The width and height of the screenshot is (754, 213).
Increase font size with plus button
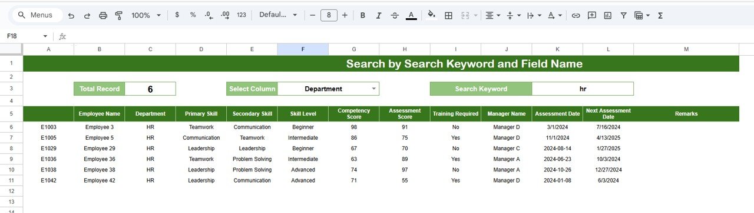pos(345,15)
